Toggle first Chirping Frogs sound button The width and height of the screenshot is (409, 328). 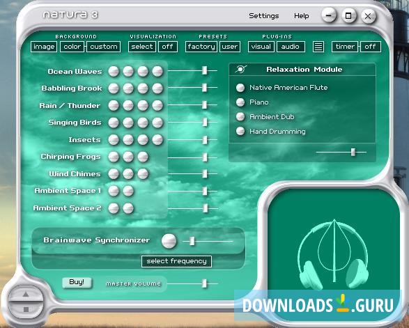[x=114, y=157]
